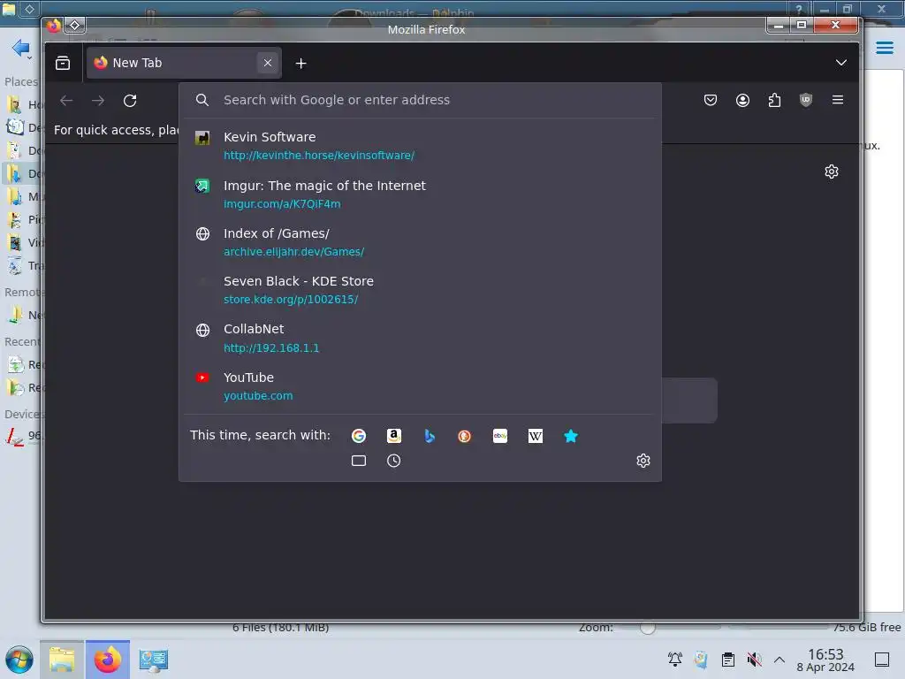The width and height of the screenshot is (905, 679).
Task: Search in bookmarks star icon
Action: (x=570, y=436)
